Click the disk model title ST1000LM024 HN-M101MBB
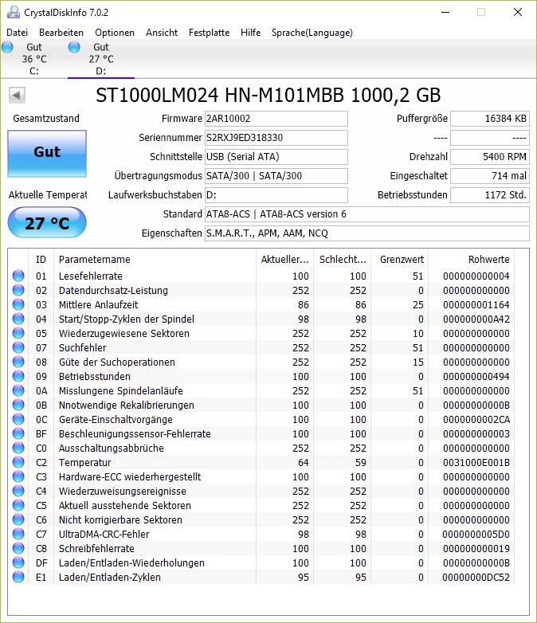 click(268, 96)
